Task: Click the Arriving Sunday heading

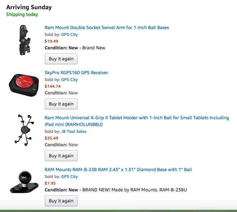Action: 29,7
